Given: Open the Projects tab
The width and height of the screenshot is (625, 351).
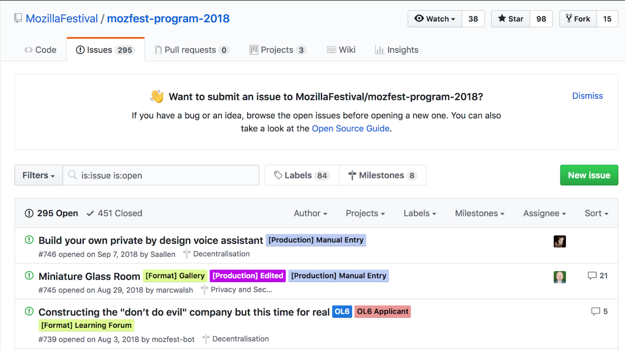Looking at the screenshot, I should pos(278,50).
